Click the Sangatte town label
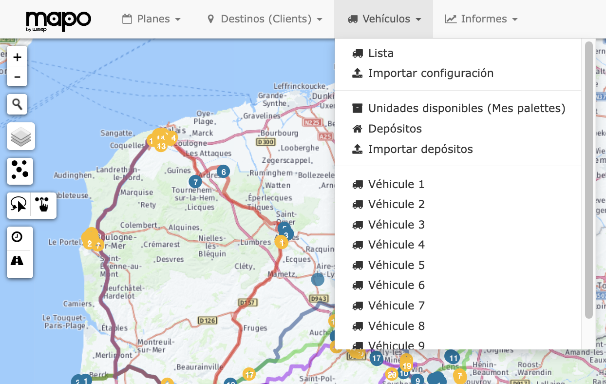Viewport: 606px width, 384px height. coord(116,133)
